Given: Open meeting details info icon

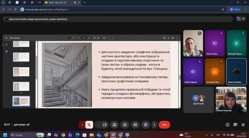Looking at the screenshot, I should pyautogui.click(x=228, y=125).
